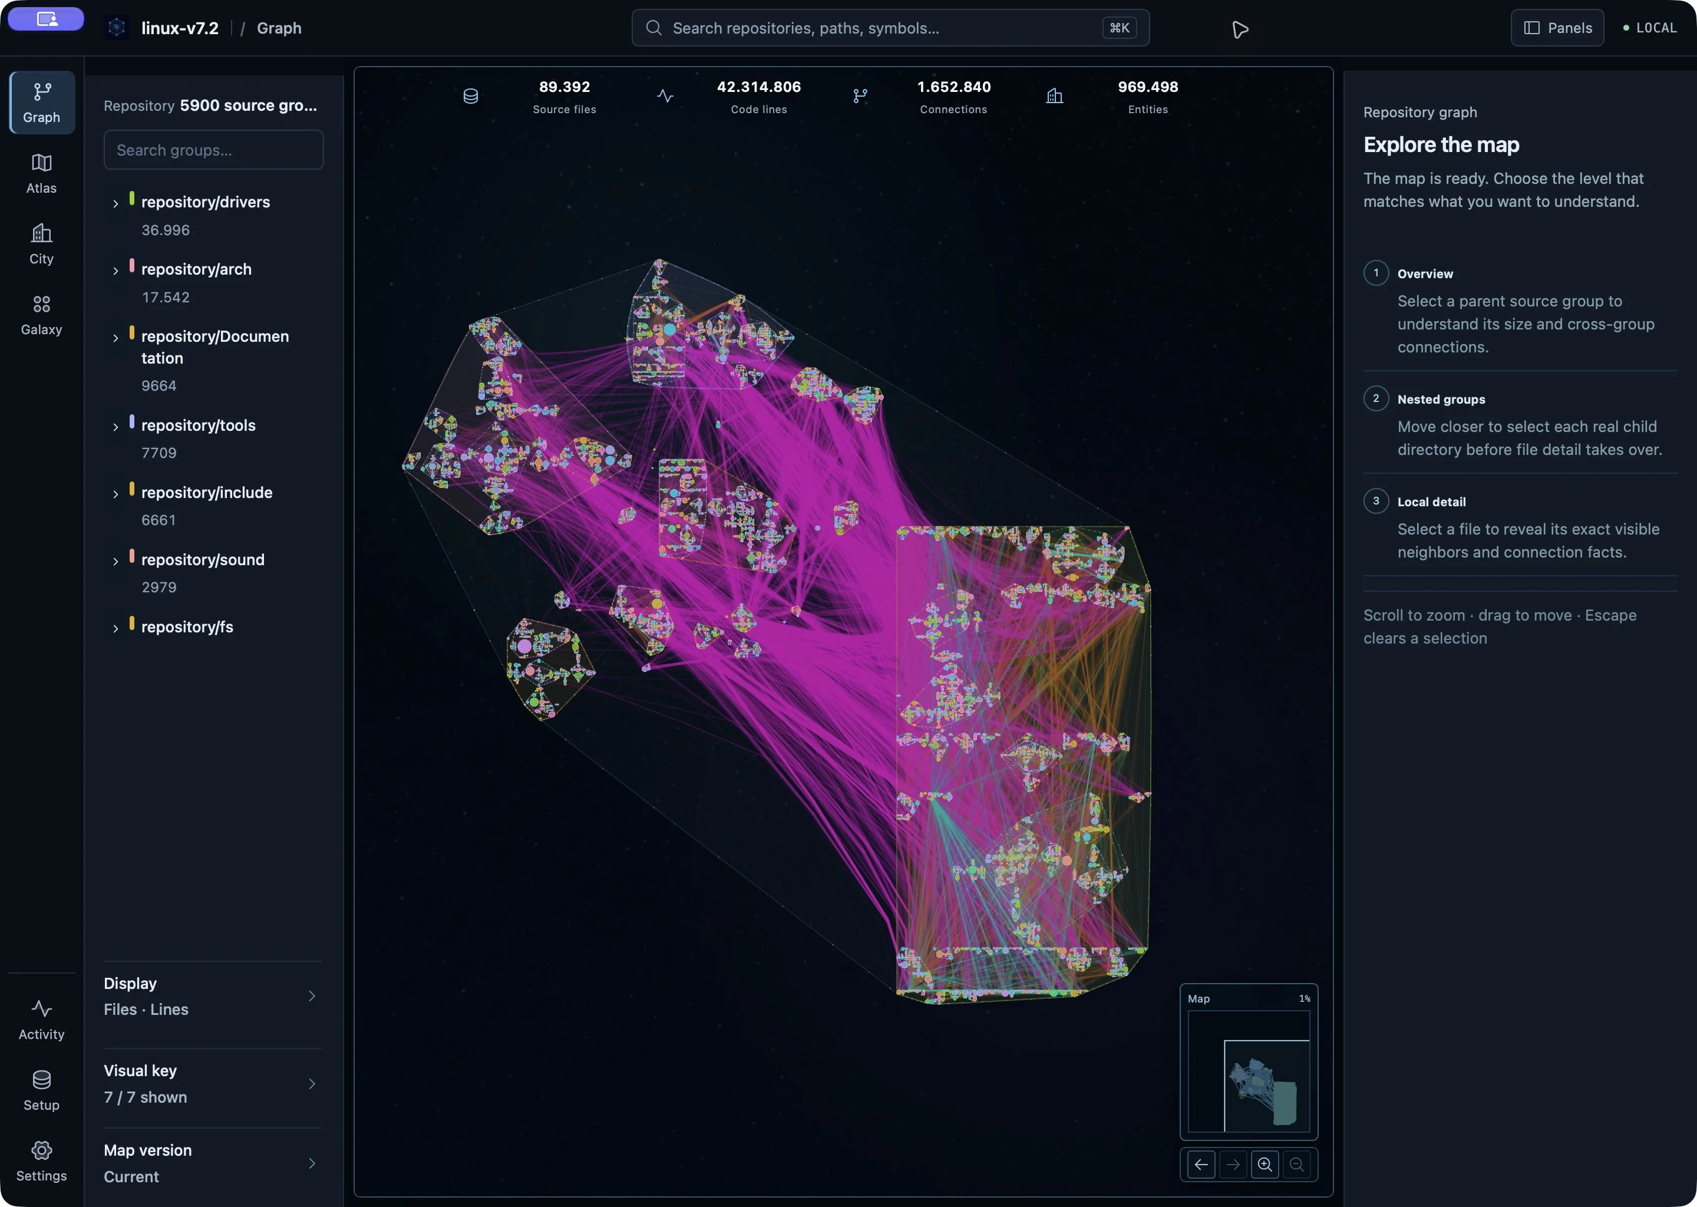Click the linux-v7.2 breadcrumb

180,28
